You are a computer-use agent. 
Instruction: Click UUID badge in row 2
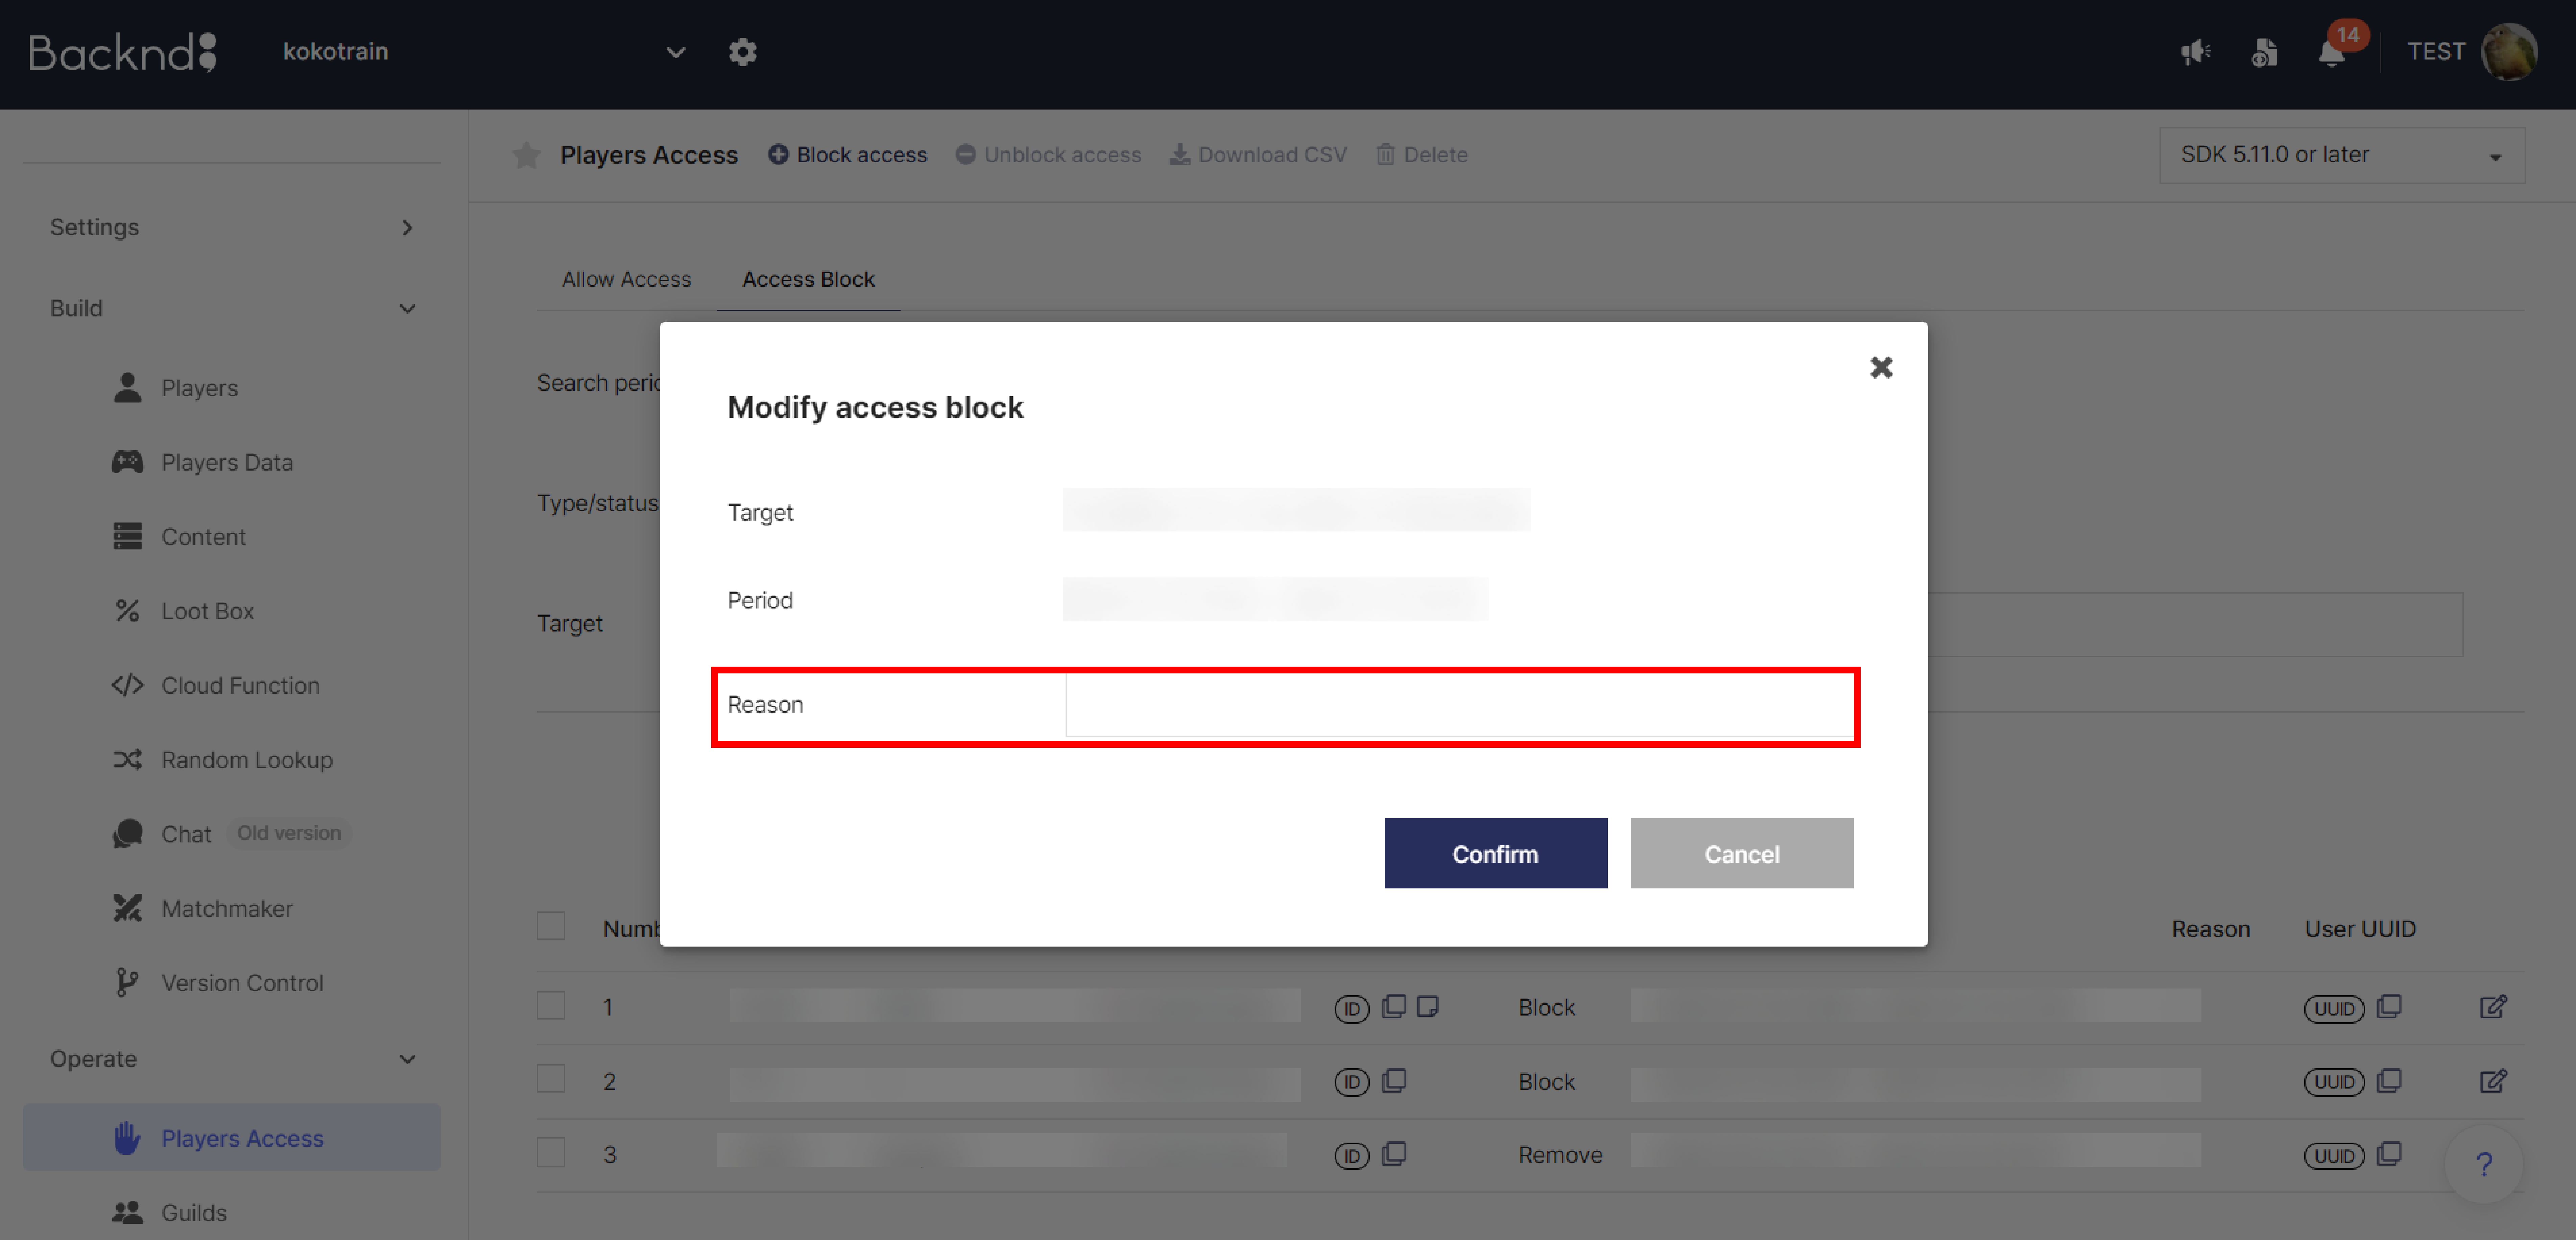point(2334,1082)
